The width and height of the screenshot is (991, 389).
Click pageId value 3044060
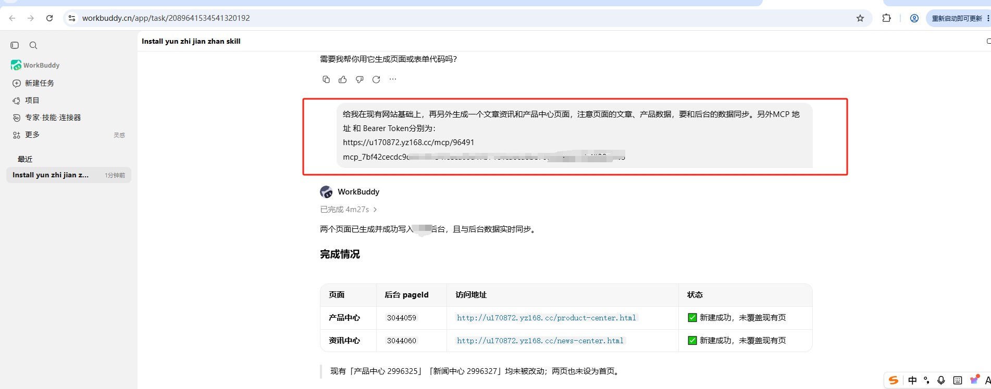point(402,341)
